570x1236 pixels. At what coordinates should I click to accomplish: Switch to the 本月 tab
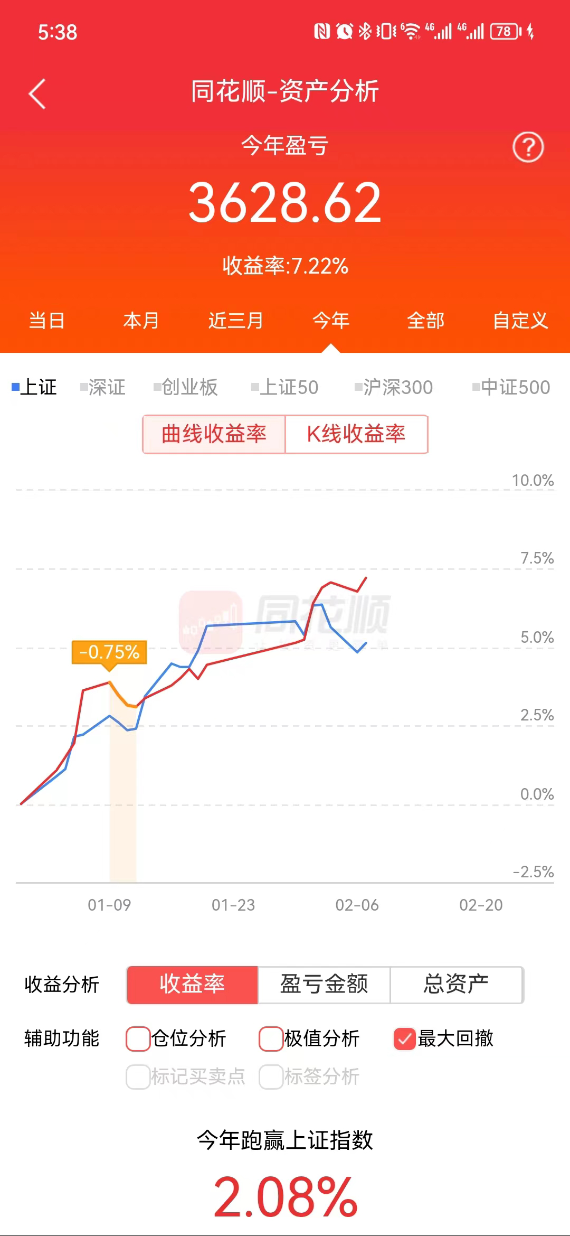(141, 321)
